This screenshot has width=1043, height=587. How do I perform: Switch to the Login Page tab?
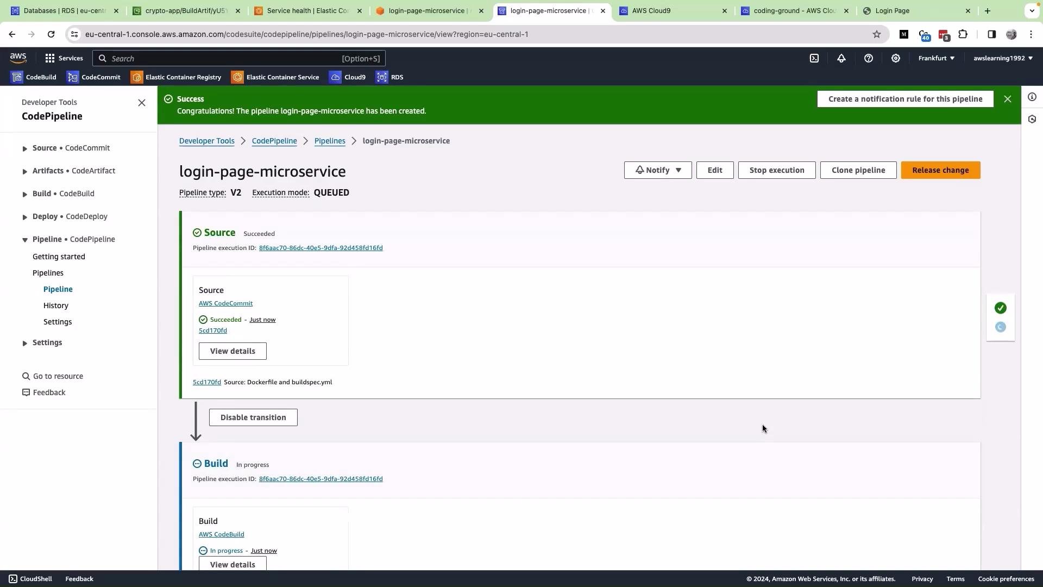[916, 11]
